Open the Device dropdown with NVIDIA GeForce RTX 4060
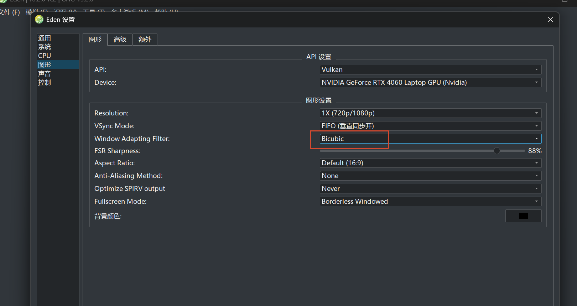 click(431, 83)
